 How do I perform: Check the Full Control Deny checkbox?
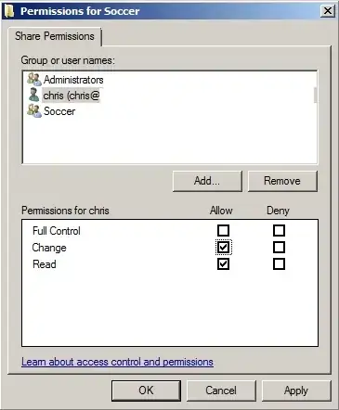pos(279,230)
